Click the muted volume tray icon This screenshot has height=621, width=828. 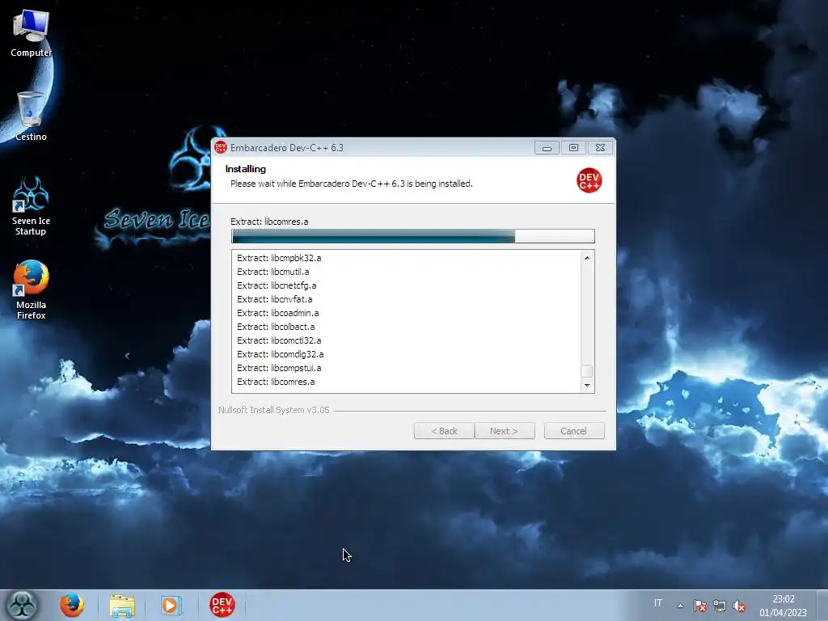[739, 606]
